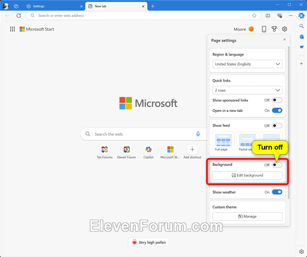The width and height of the screenshot is (307, 257).
Task: Focus the Search the web box
Action: tap(144, 134)
